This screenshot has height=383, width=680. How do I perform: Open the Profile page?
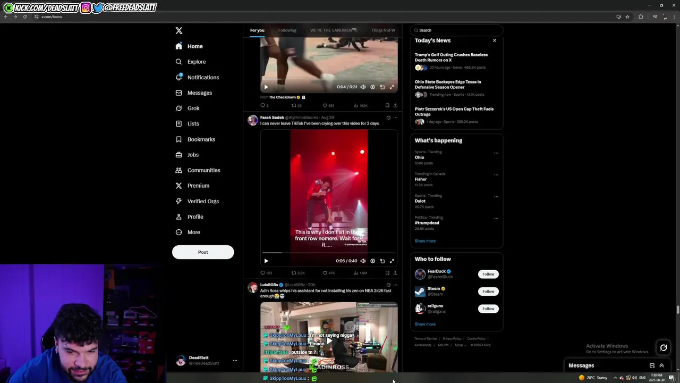(189, 217)
